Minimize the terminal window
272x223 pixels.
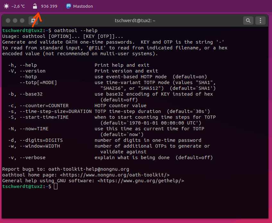tap(15, 21)
